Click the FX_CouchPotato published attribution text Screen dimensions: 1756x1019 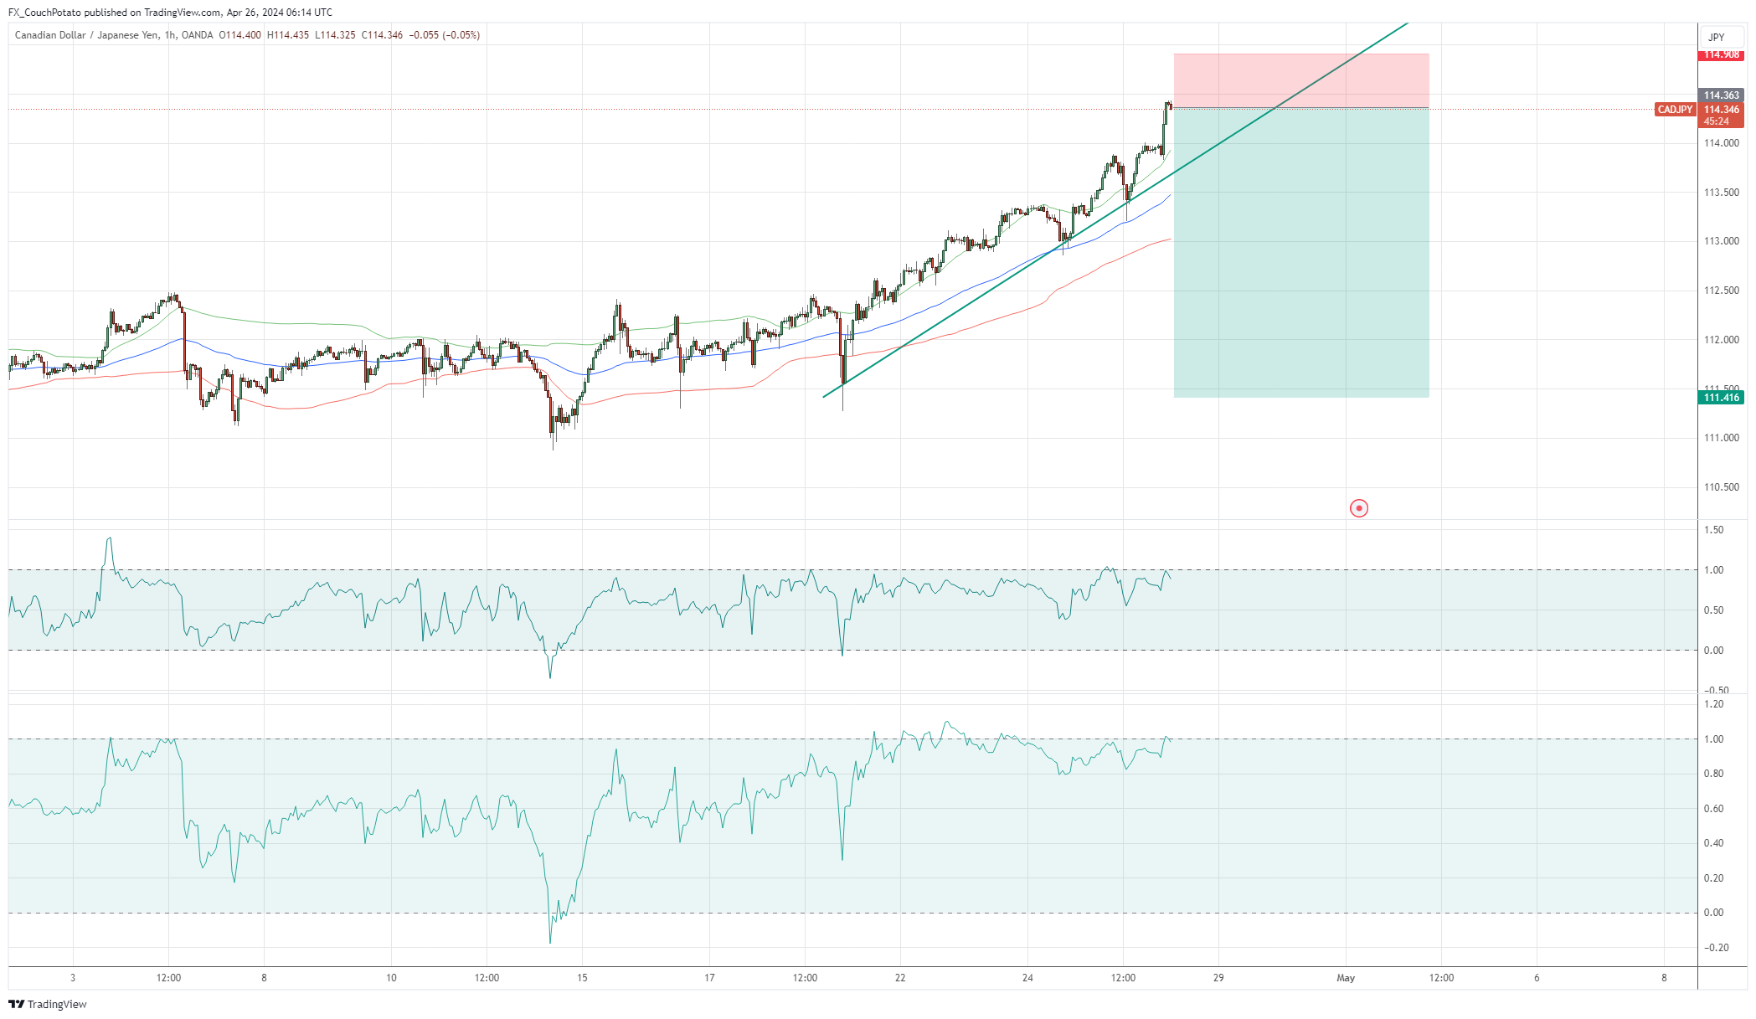click(x=170, y=13)
